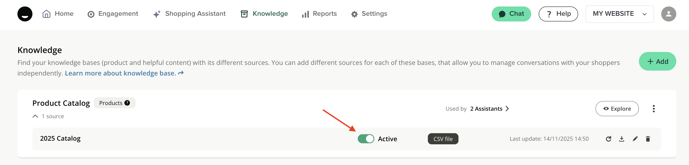Screen dimensions: 689x165
Task: Collapse the 1 source list
Action: coord(35,116)
